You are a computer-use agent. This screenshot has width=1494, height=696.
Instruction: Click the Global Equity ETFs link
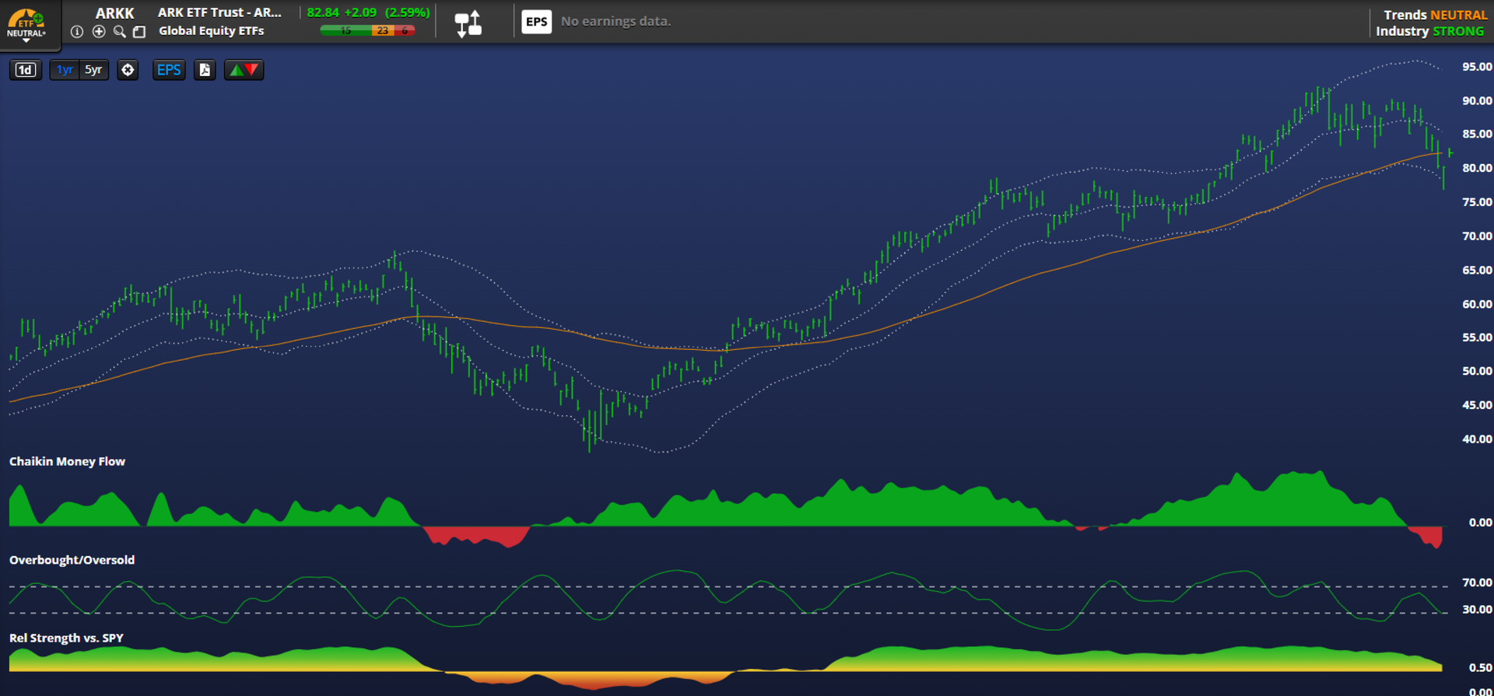pyautogui.click(x=211, y=31)
